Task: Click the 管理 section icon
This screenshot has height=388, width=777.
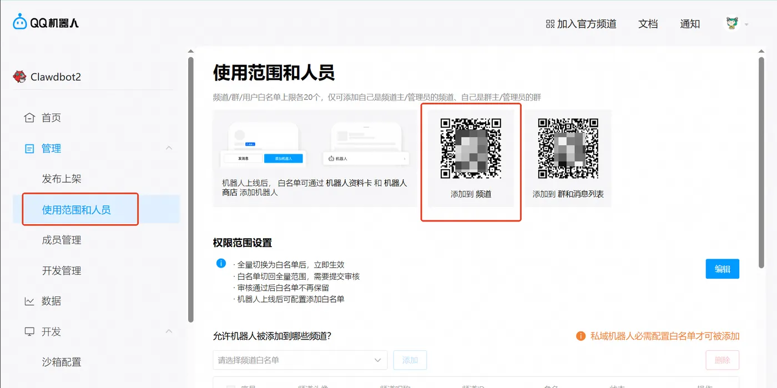Action: click(29, 148)
